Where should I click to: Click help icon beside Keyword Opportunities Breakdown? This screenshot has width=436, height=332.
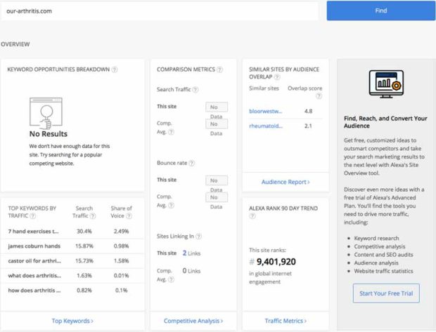click(115, 69)
